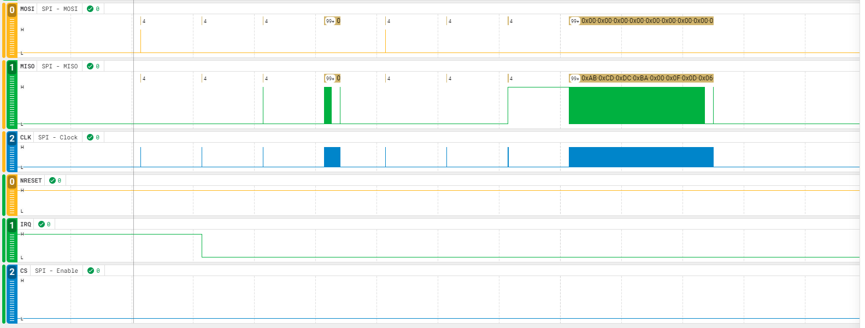The image size is (865, 328).
Task: Select the orange channel 0 badge for MOSI
Action: coord(12,10)
